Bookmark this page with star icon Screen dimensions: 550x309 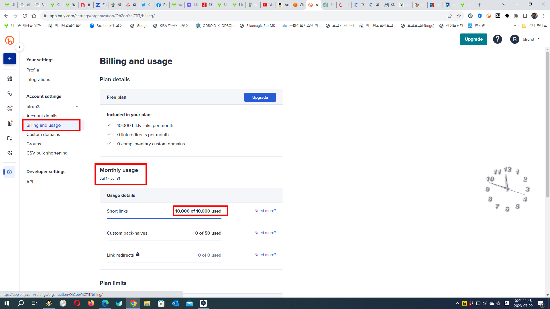pos(459,16)
